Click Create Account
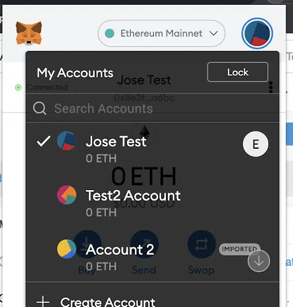Viewport: 293px width, 307px height. click(108, 302)
